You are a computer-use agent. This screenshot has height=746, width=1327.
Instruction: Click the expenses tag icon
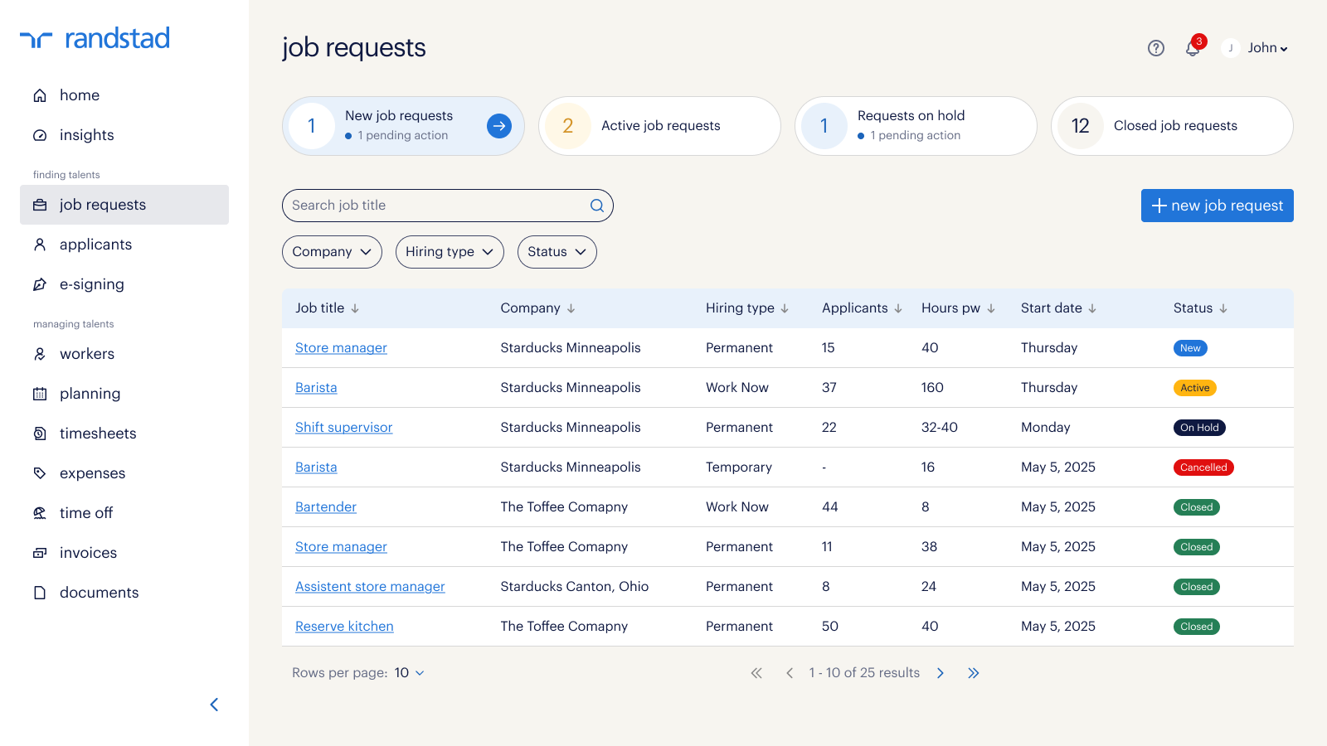pyautogui.click(x=40, y=473)
